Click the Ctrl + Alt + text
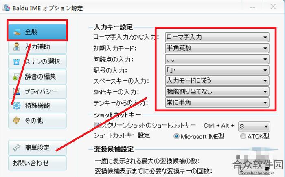This screenshot has height=177, width=285. click(219, 126)
